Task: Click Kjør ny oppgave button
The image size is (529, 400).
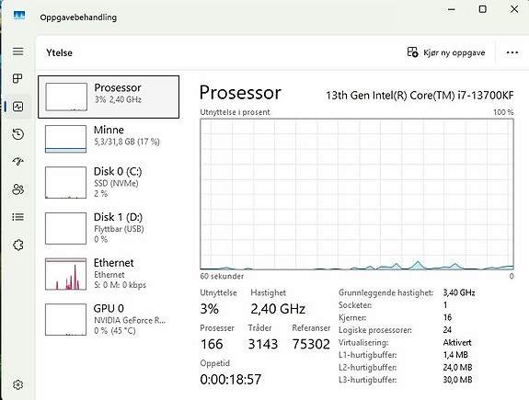Action: 446,52
